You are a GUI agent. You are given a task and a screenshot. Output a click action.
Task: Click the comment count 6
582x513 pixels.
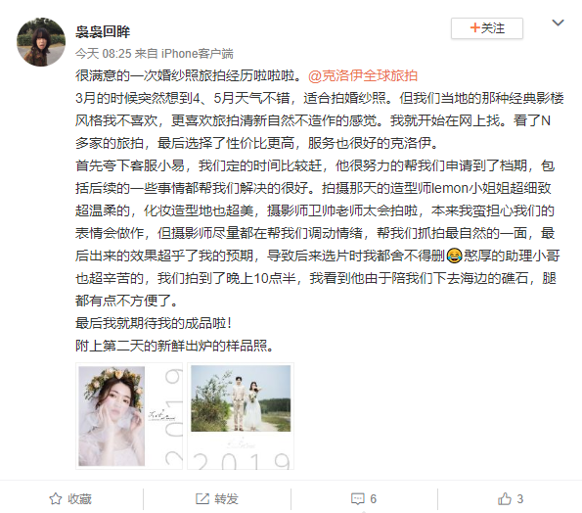click(x=373, y=499)
